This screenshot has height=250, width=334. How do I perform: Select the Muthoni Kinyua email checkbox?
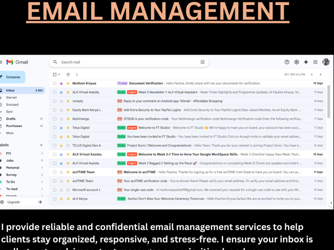(55, 83)
